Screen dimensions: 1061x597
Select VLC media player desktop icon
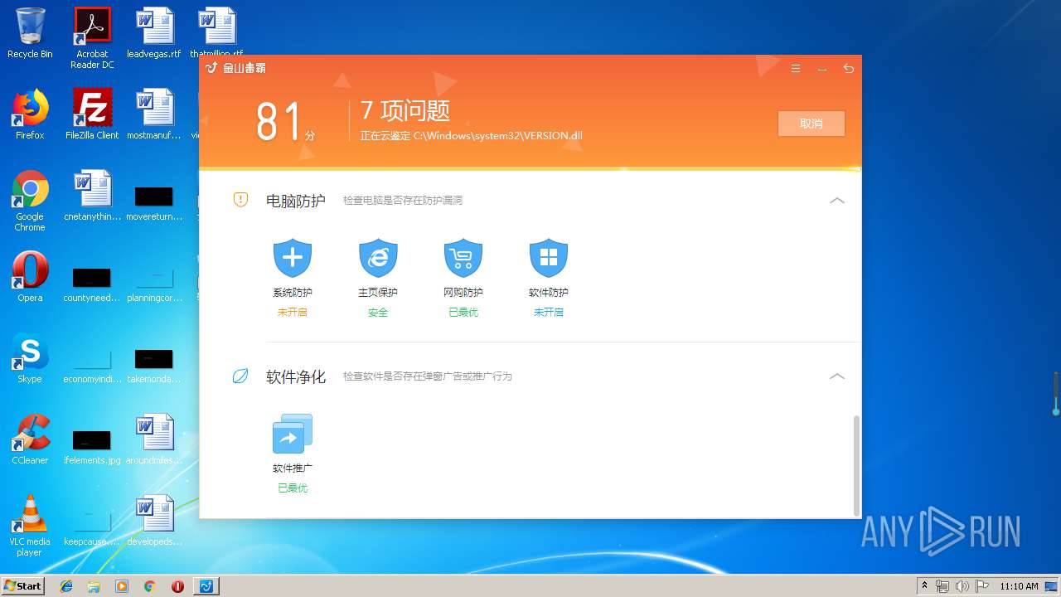[30, 526]
